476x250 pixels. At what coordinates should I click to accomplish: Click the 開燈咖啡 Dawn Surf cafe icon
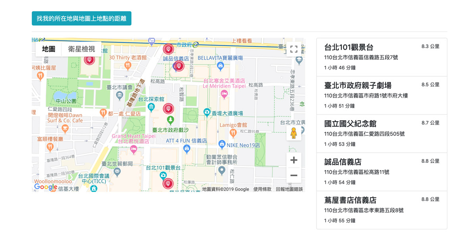click(x=65, y=128)
